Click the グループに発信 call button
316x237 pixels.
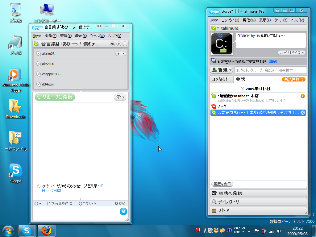pyautogui.click(x=55, y=97)
